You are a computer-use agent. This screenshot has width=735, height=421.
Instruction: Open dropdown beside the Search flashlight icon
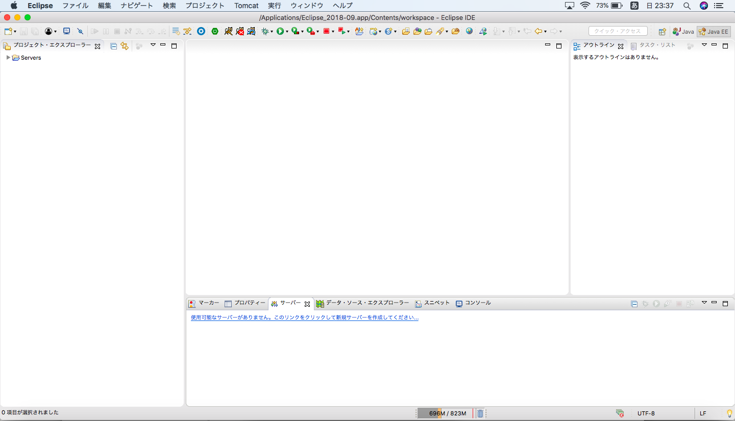tap(447, 32)
